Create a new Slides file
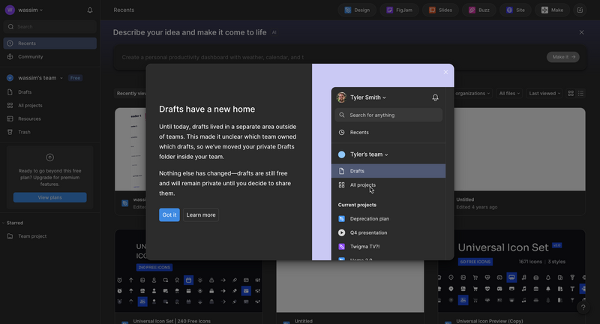Screen dimensions: 600x324 [440, 10]
